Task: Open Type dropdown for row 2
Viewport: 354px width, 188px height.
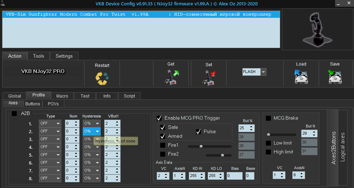Action: tap(50, 131)
